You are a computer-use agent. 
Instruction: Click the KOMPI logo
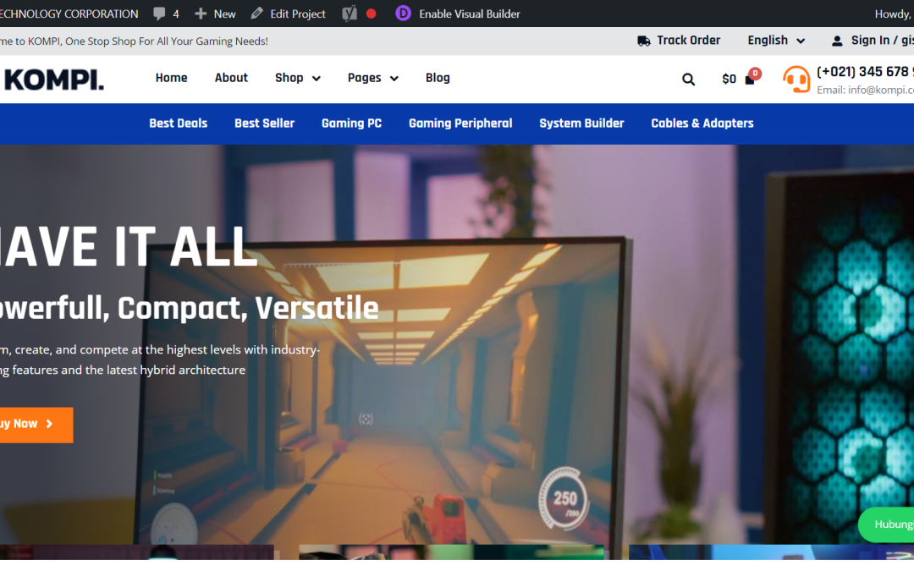click(x=52, y=80)
